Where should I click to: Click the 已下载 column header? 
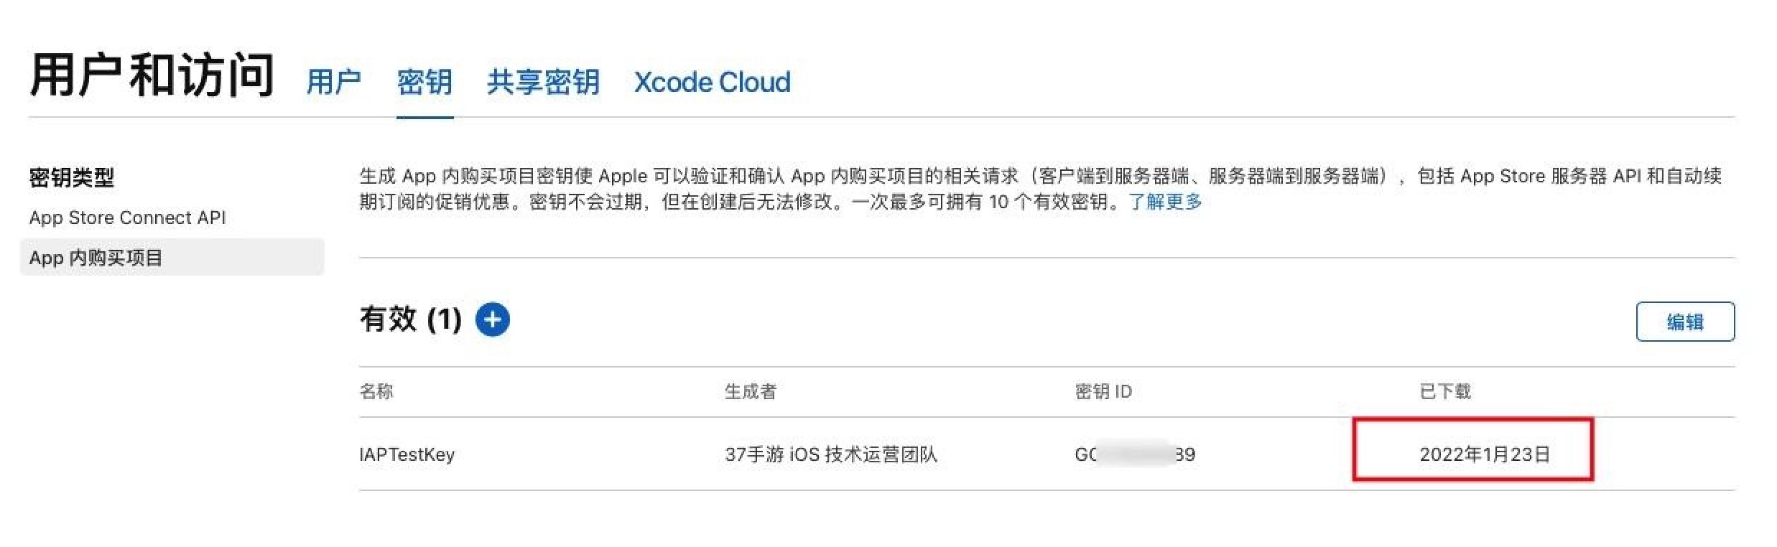click(1445, 391)
